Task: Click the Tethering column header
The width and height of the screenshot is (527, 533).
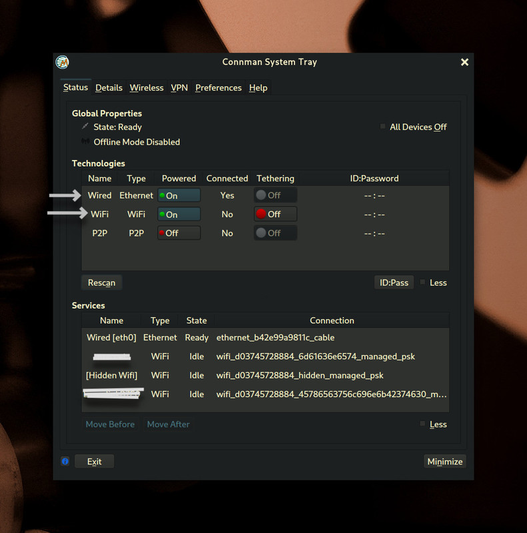Action: [x=275, y=179]
